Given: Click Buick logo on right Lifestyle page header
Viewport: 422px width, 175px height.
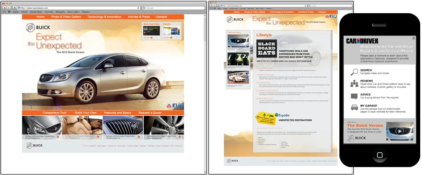Looking at the screenshot, I should (x=235, y=20).
